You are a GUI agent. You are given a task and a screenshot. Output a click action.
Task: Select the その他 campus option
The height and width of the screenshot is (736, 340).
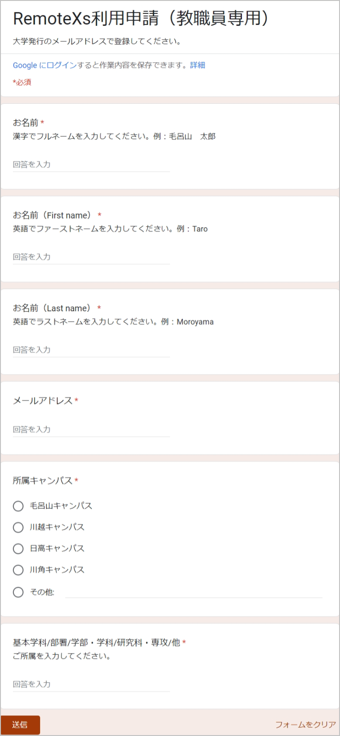[18, 592]
